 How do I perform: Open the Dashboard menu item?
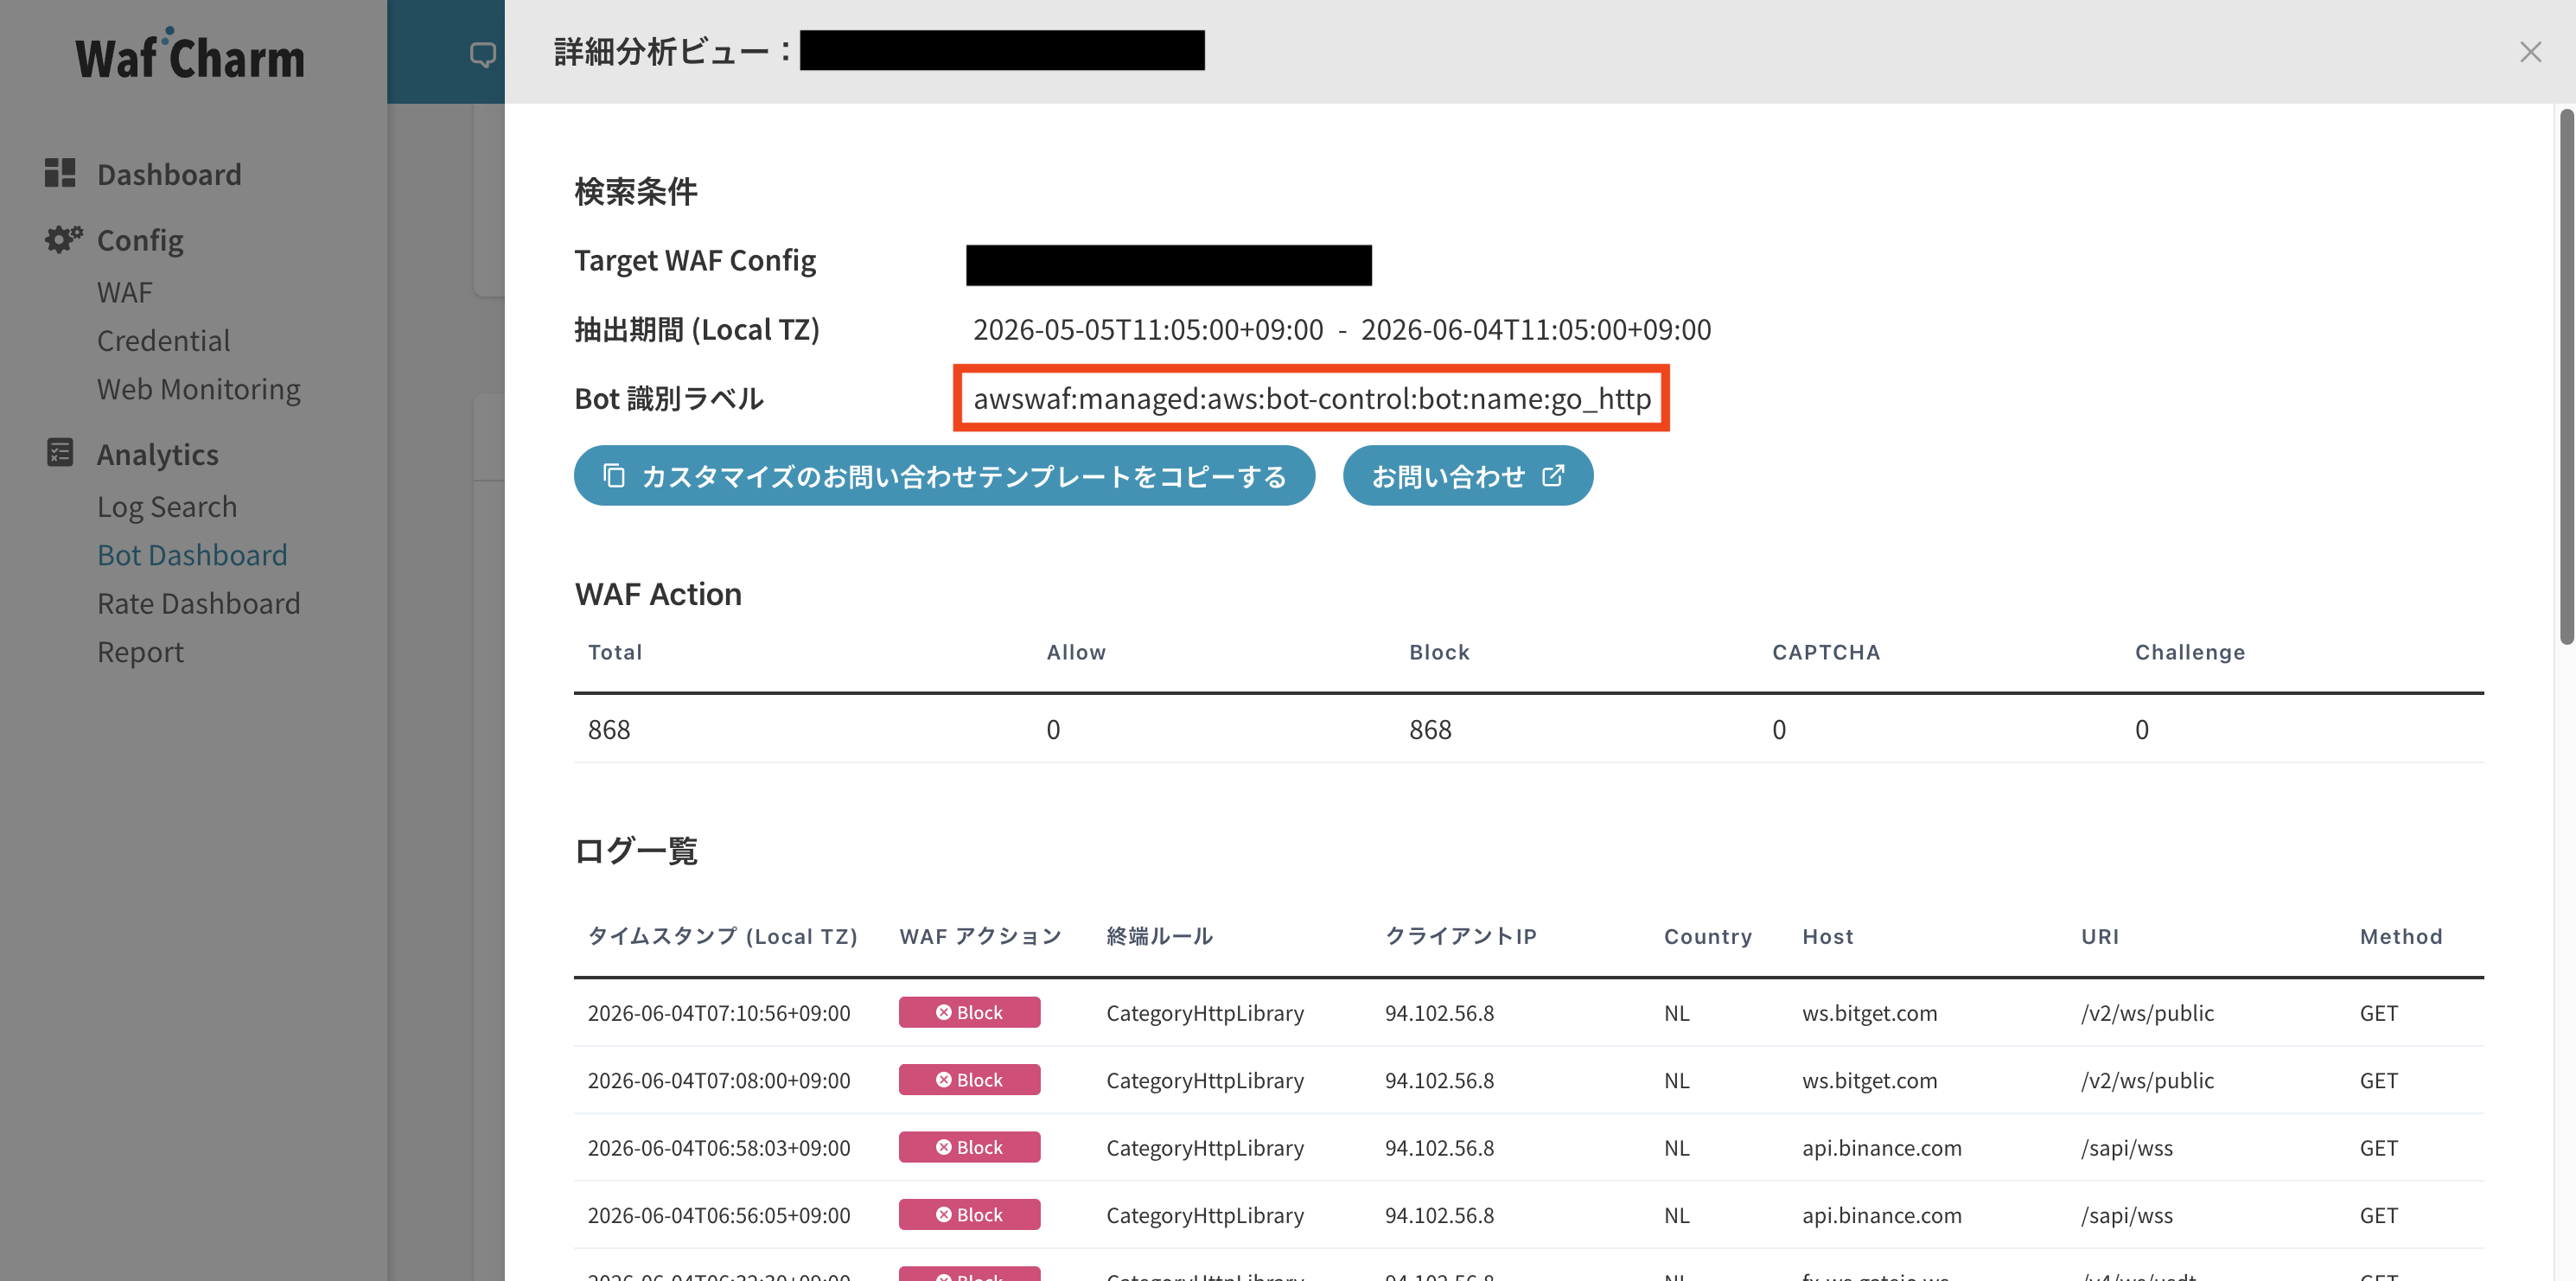tap(169, 174)
